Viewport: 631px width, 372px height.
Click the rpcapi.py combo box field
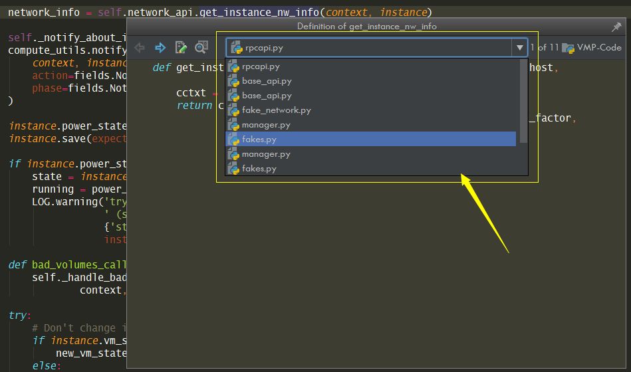coord(376,48)
